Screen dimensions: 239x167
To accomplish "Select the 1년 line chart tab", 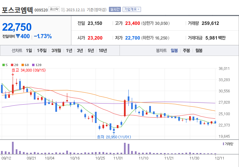I will 69,50.
